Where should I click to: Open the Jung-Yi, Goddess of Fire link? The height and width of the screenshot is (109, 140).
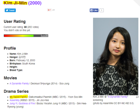click(x=22, y=104)
